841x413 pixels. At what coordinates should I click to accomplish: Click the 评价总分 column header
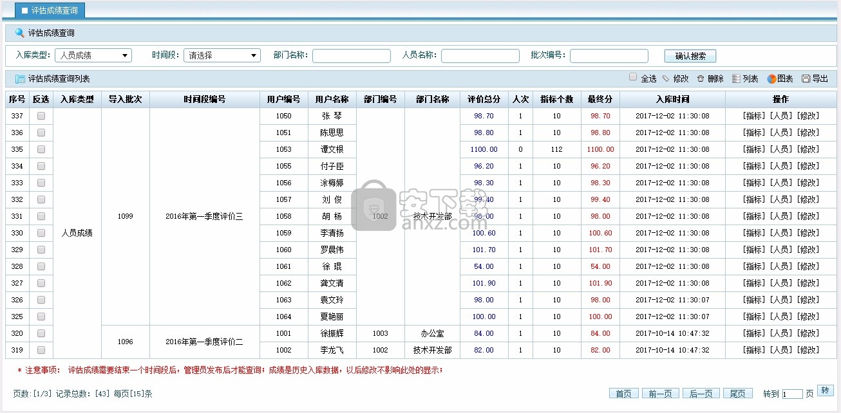[484, 99]
